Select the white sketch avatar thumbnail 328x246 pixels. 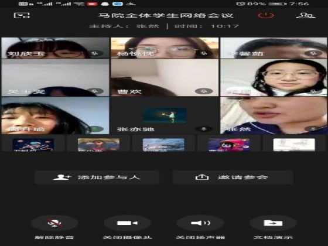(x=294, y=145)
